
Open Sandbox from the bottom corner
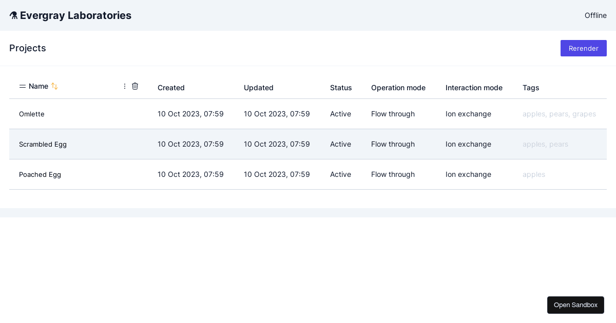tap(575, 305)
